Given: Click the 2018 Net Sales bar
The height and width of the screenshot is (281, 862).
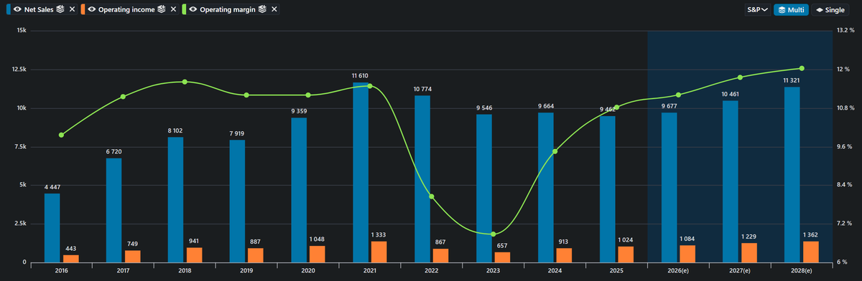Looking at the screenshot, I should (x=175, y=199).
